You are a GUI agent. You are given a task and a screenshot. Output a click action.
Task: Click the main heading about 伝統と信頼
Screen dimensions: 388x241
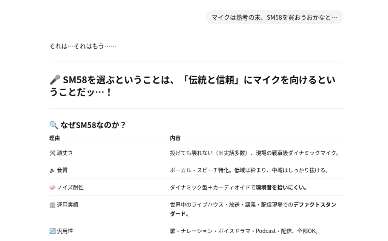coord(192,86)
